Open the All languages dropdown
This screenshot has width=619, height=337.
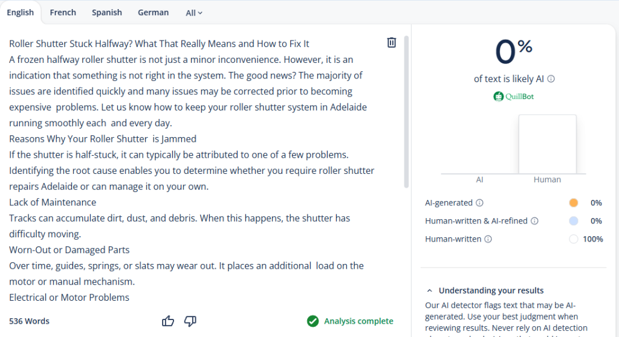[x=194, y=13]
